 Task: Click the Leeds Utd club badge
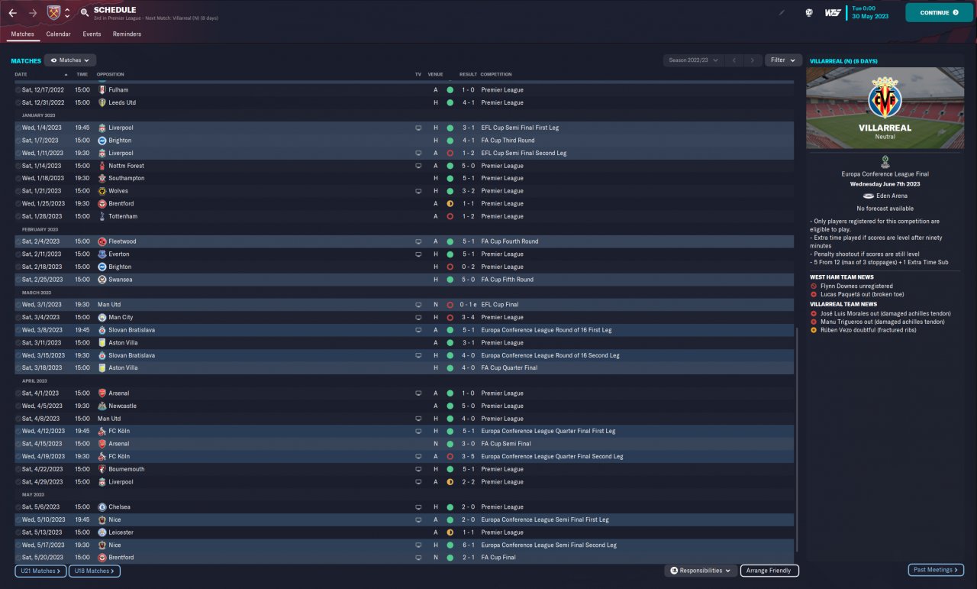102,102
